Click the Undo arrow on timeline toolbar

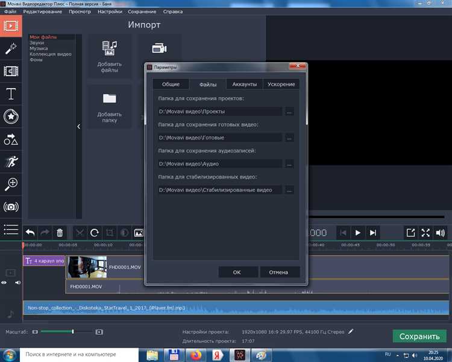coord(30,232)
